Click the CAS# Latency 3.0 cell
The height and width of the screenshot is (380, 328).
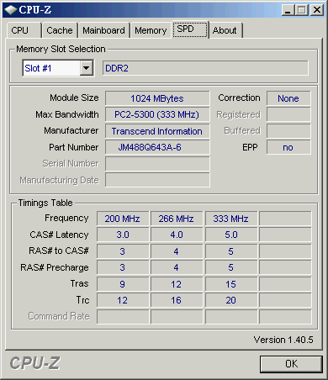pos(123,235)
